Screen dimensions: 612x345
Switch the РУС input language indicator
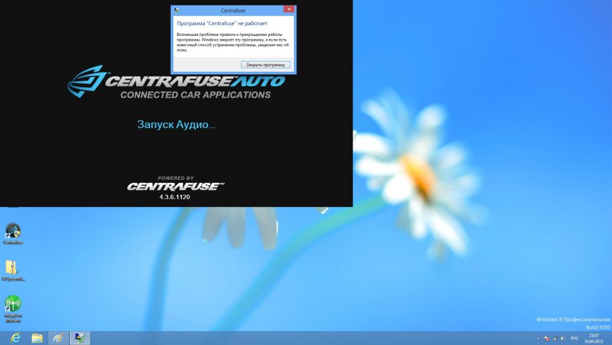[x=575, y=338]
